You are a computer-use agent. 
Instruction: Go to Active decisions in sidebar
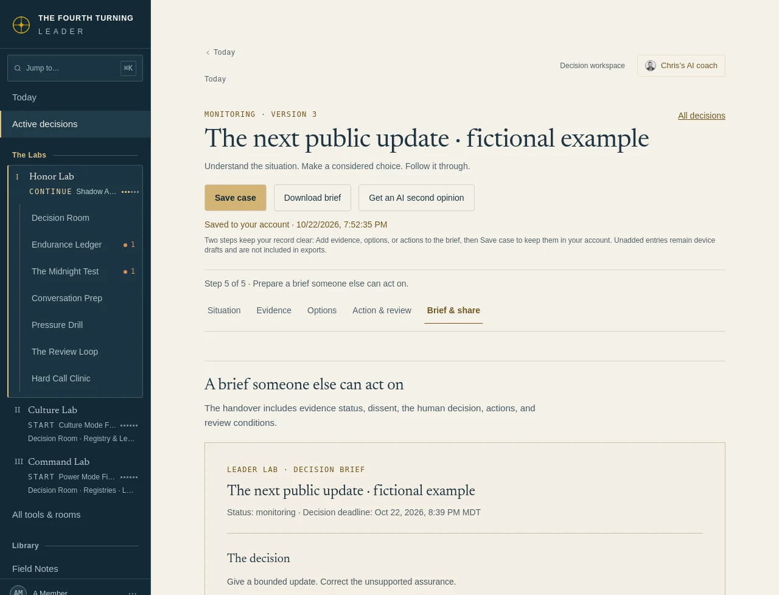tap(75, 124)
